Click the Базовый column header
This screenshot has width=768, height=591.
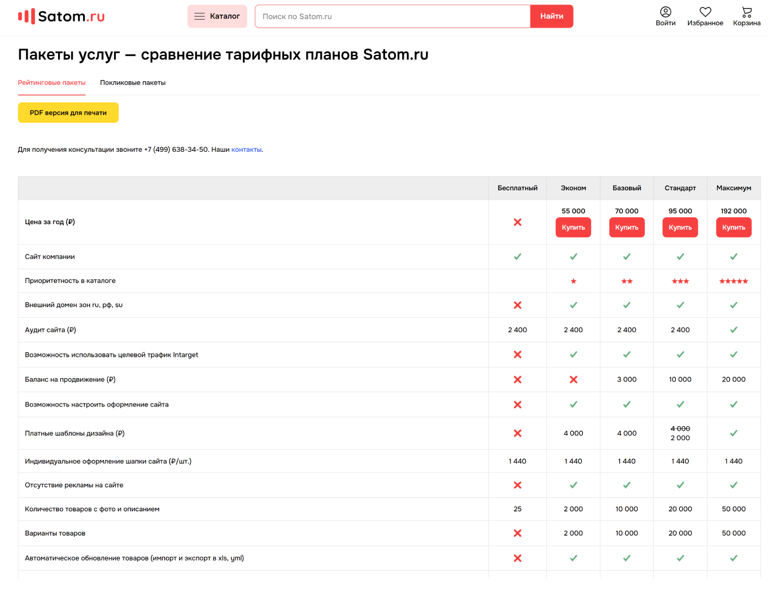pos(627,189)
